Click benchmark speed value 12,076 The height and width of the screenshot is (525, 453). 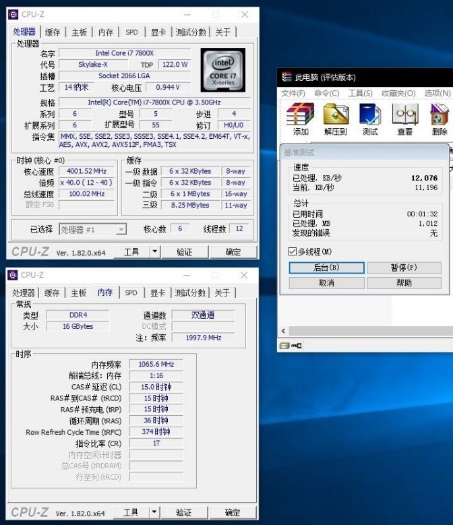[424, 178]
